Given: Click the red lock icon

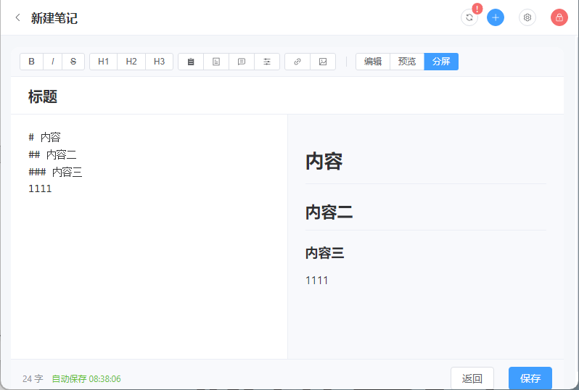Looking at the screenshot, I should coord(559,17).
